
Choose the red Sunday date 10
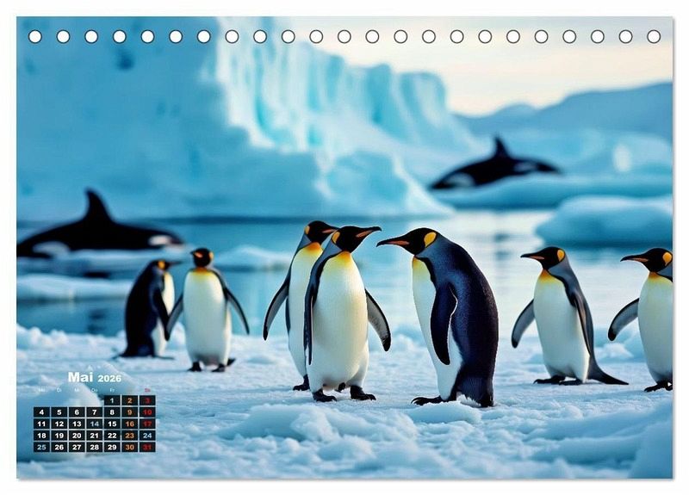[x=147, y=412]
